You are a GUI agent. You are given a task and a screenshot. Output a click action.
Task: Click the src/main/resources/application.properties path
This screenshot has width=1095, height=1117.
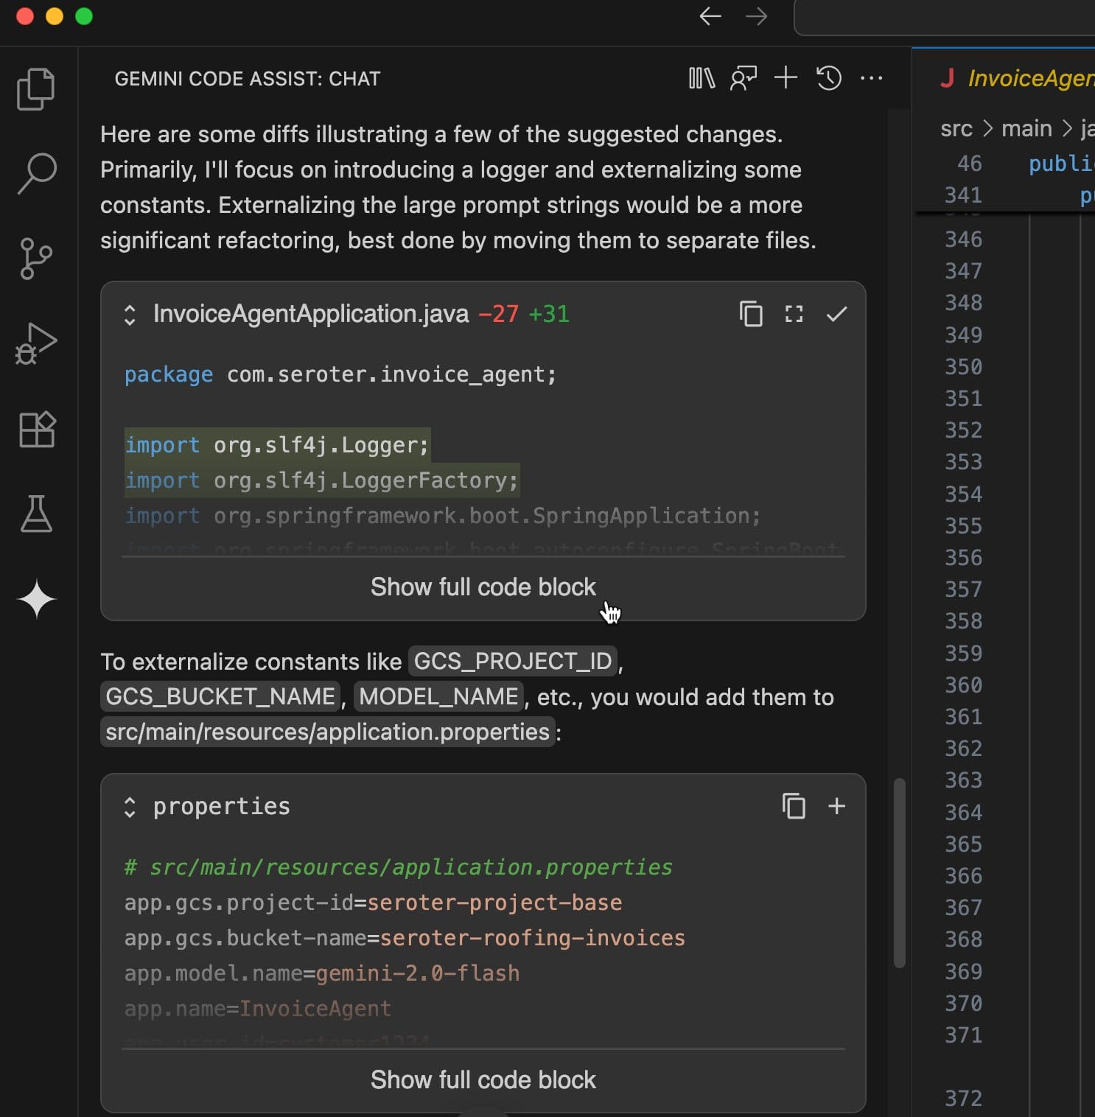pyautogui.click(x=327, y=732)
